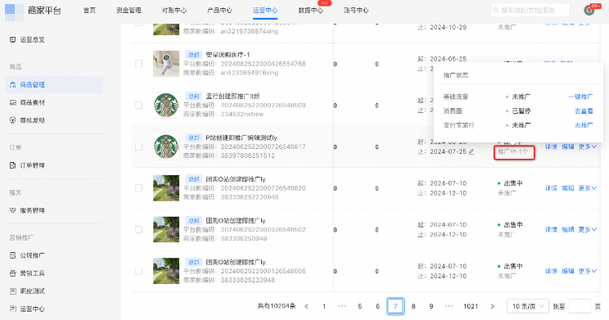This screenshot has width=609, height=320.
Task: Jump to last page 1021
Action: click(471, 306)
